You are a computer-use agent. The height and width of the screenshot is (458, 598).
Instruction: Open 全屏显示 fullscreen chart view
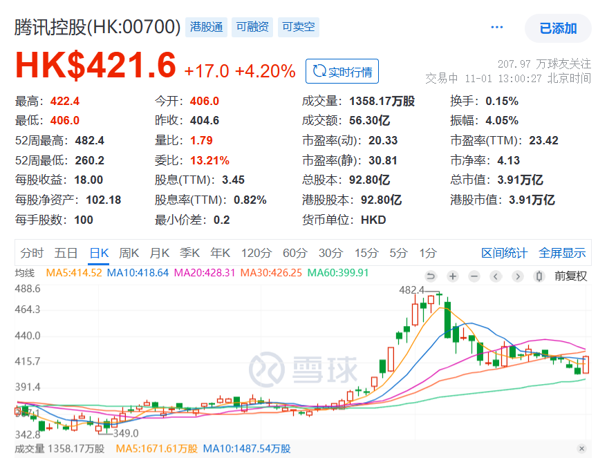point(562,253)
